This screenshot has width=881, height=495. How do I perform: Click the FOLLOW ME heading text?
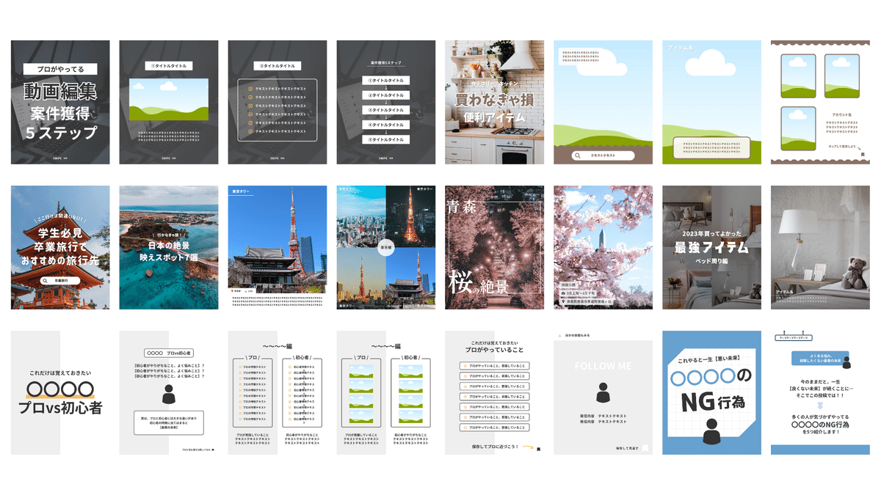coord(603,366)
